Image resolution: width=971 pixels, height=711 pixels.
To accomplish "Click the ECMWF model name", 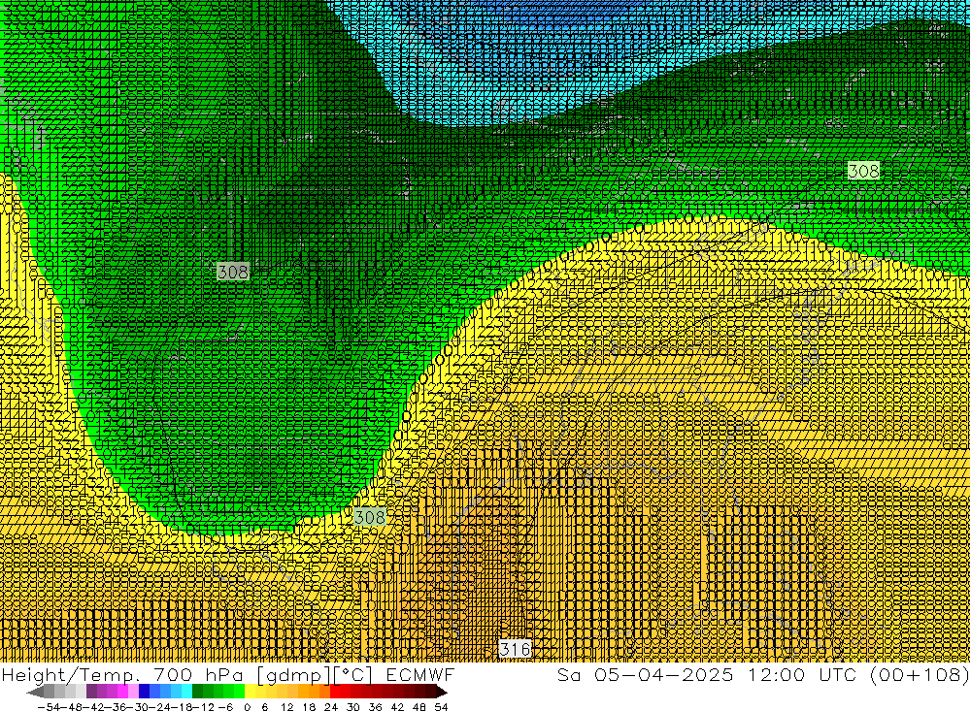I will (x=419, y=674).
